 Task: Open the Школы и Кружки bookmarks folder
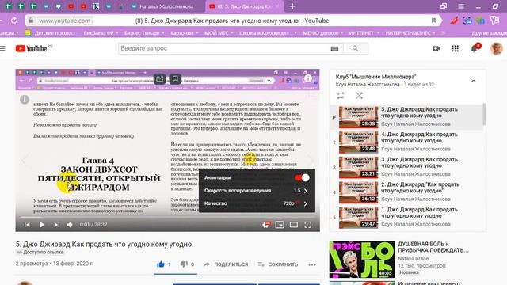[268, 33]
